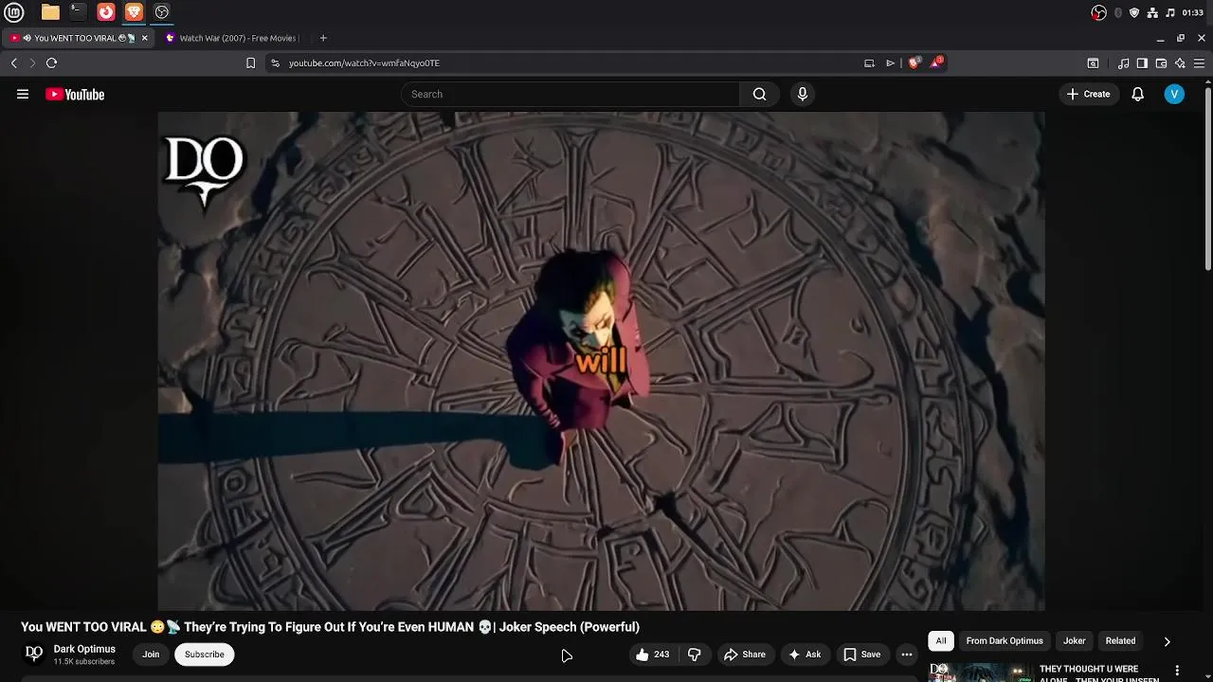The height and width of the screenshot is (682, 1213).
Task: Open a new browser tab
Action: [323, 38]
